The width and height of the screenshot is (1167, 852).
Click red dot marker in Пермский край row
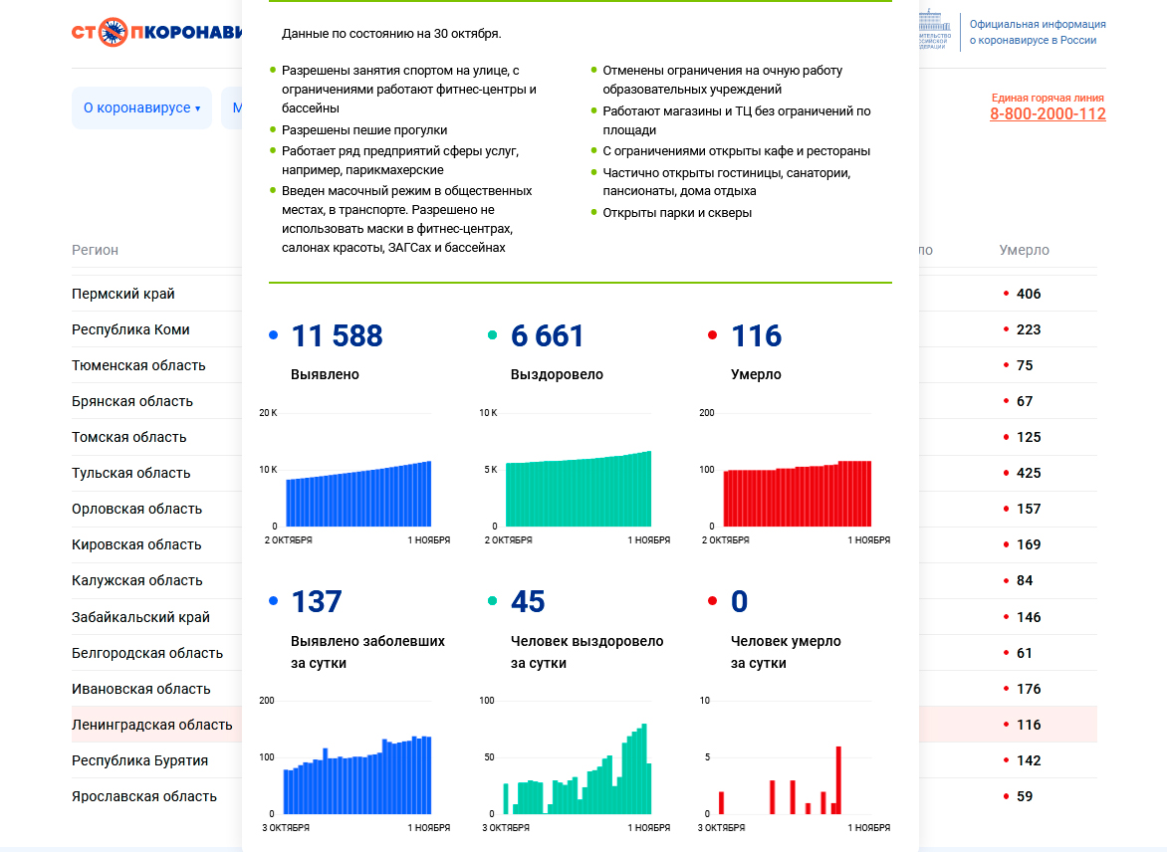coord(1006,294)
